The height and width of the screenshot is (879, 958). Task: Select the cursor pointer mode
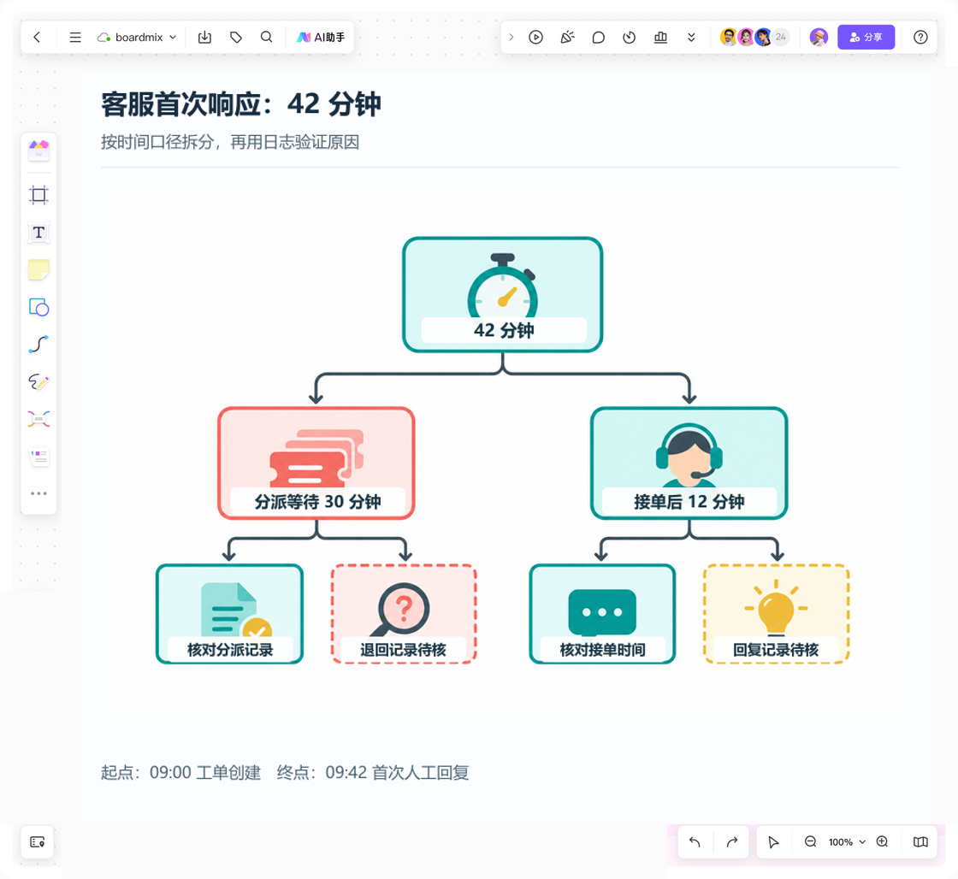click(773, 841)
